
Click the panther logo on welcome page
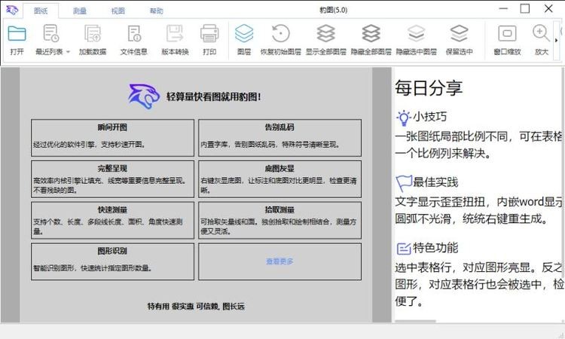tap(144, 96)
